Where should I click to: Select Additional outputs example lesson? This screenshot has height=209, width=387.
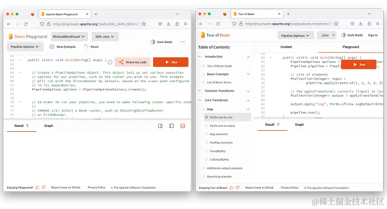coord(224,168)
